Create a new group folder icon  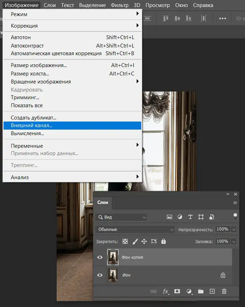[x=201, y=291]
